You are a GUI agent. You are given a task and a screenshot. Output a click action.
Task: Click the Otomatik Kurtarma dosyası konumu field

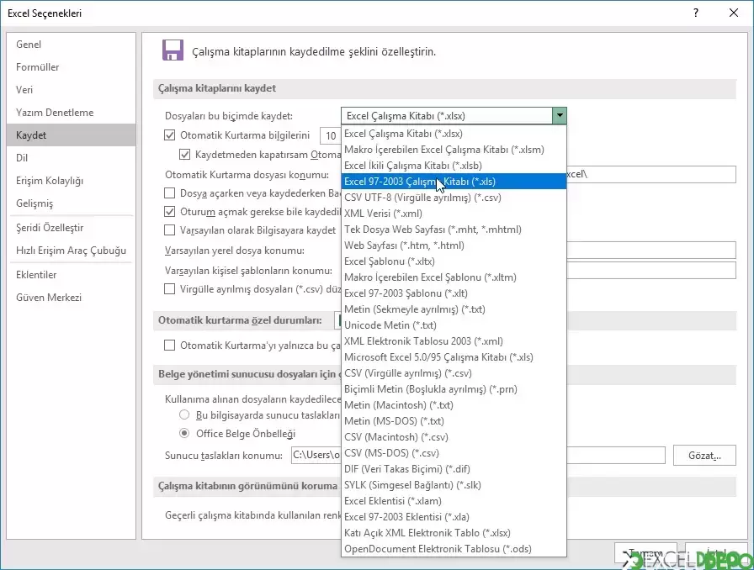tap(651, 174)
